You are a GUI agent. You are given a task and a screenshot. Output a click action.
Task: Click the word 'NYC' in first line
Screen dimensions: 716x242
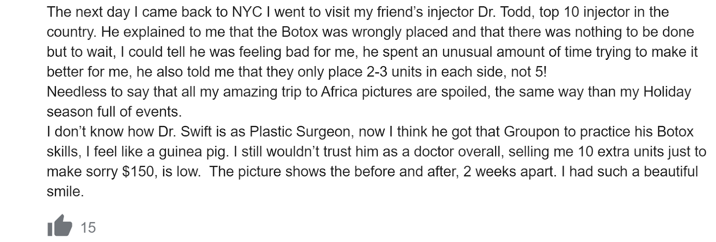[x=247, y=12]
